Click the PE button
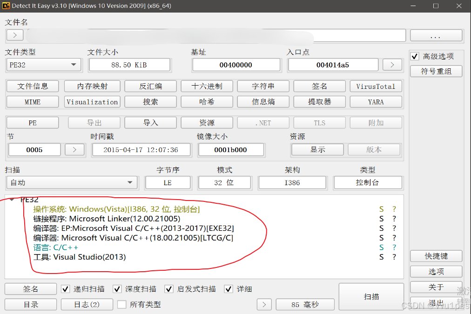The width and height of the screenshot is (471, 314). point(33,123)
